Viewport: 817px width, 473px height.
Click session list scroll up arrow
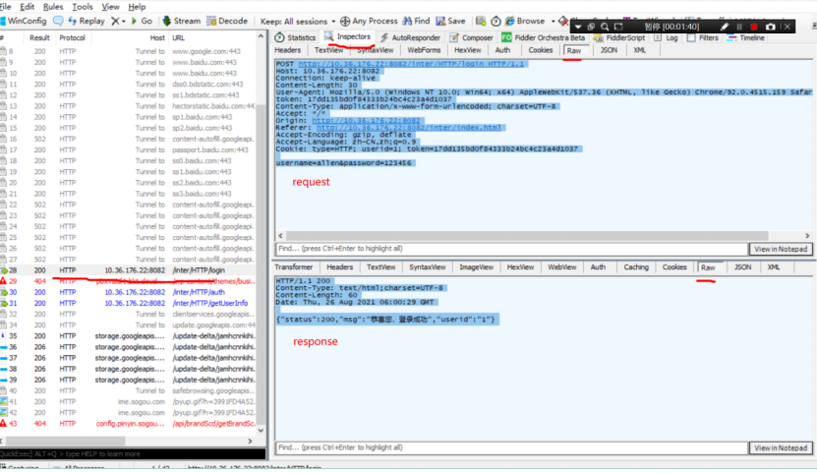pos(261,36)
